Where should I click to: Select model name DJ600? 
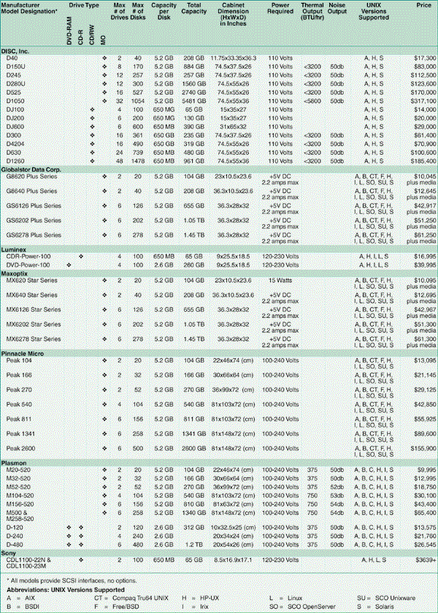15,126
